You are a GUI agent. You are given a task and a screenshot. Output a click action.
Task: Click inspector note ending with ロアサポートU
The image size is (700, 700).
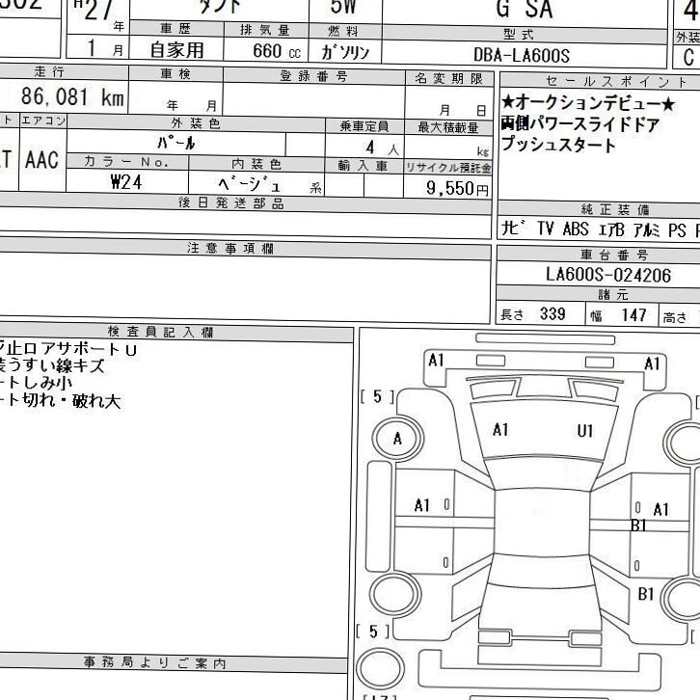click(67, 350)
